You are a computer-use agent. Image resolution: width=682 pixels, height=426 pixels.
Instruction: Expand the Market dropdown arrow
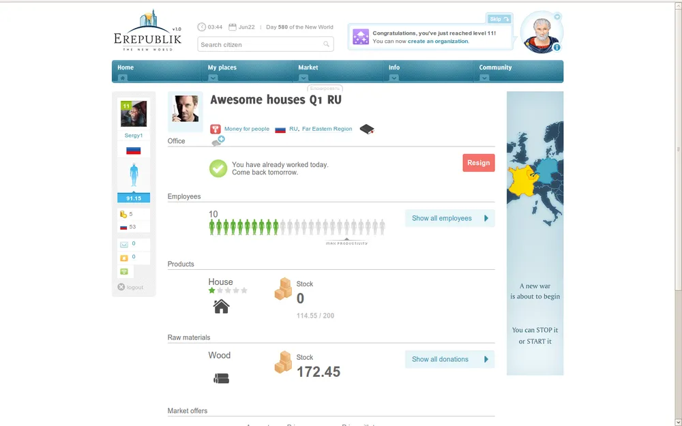click(303, 78)
